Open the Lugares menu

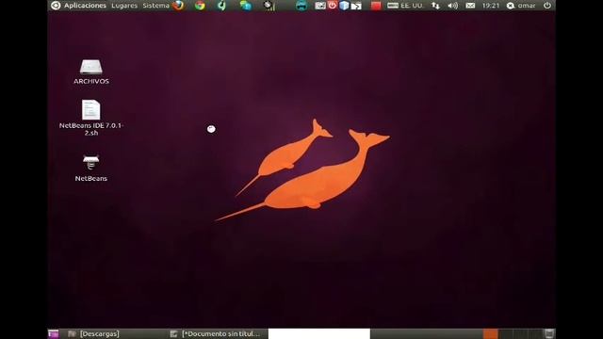pos(124,6)
